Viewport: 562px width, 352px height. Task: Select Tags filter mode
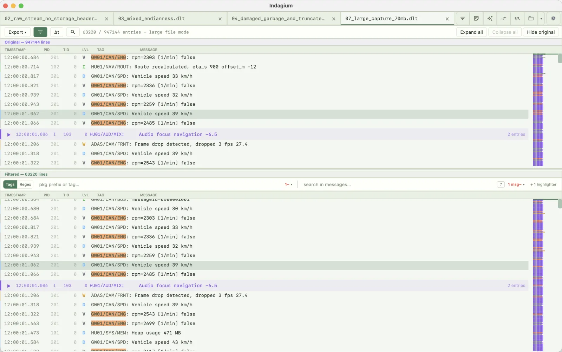10,184
